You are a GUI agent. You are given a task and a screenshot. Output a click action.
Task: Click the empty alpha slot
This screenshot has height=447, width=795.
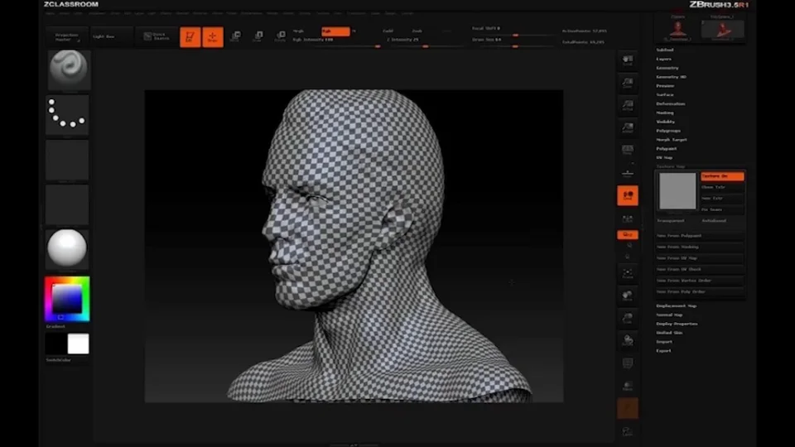pos(67,160)
